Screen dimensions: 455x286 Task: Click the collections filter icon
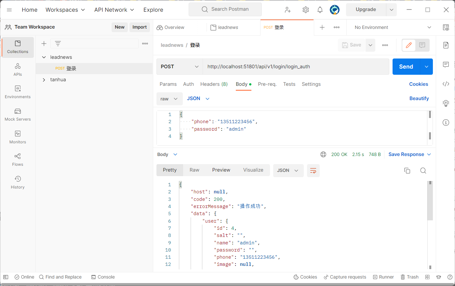click(x=58, y=44)
